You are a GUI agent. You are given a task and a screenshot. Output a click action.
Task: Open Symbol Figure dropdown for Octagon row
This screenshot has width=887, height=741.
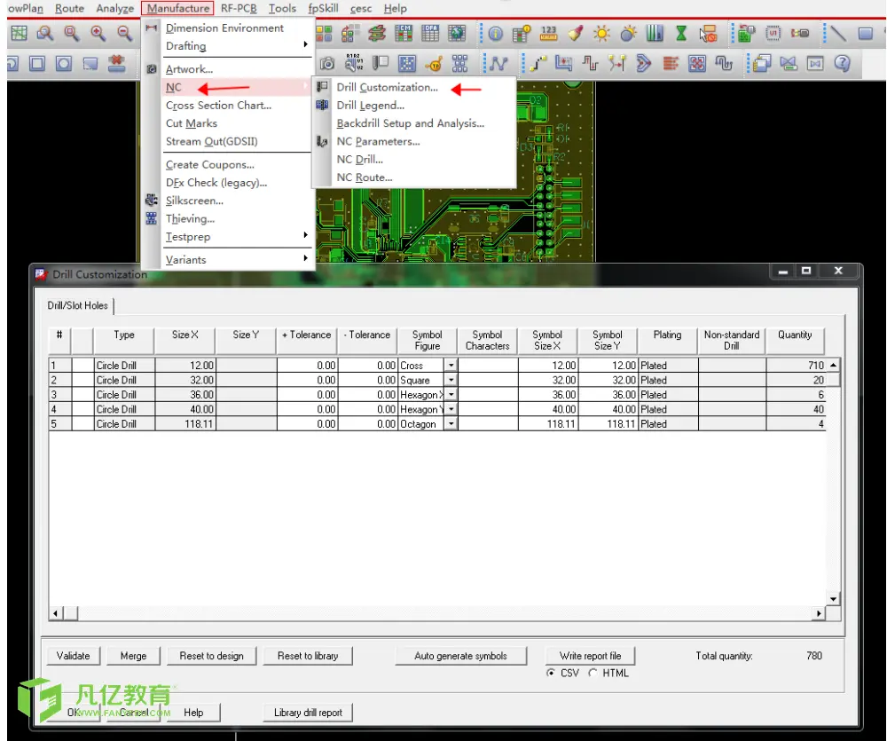pyautogui.click(x=451, y=424)
